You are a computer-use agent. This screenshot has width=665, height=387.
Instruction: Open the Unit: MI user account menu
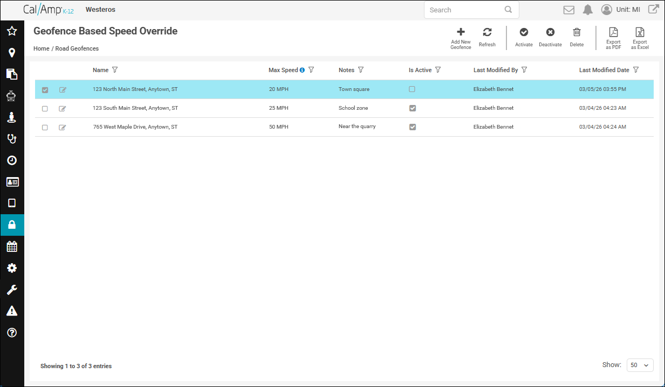pos(620,10)
